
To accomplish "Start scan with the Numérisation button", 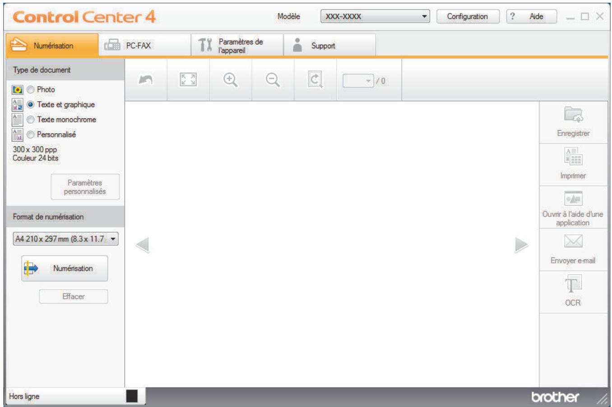I will click(x=65, y=268).
